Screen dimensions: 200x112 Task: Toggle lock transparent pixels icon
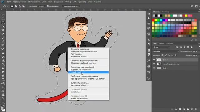[162, 55]
